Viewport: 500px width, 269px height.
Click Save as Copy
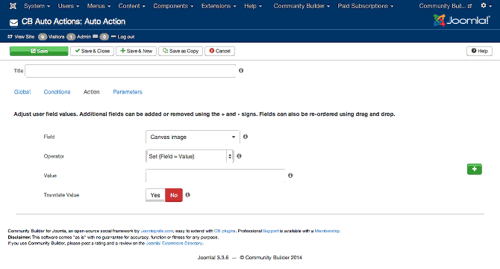181,51
